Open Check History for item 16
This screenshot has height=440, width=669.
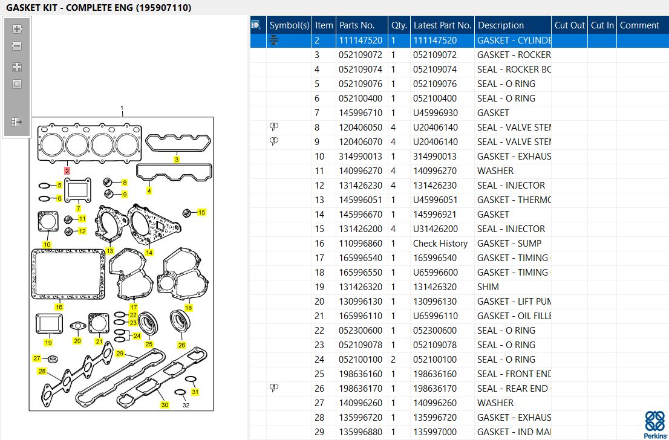pyautogui.click(x=440, y=244)
